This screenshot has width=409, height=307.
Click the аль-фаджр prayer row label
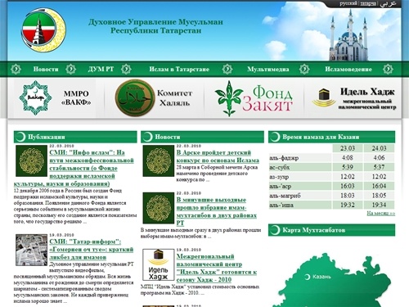pyautogui.click(x=284, y=158)
